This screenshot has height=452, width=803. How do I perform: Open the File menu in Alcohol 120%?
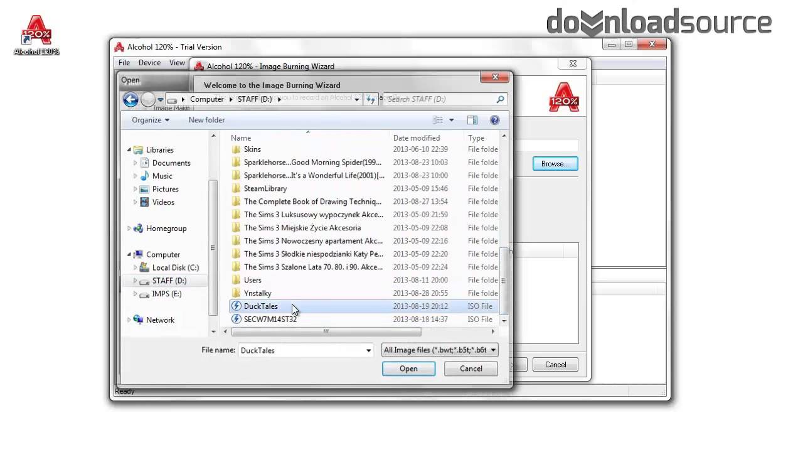(x=124, y=63)
